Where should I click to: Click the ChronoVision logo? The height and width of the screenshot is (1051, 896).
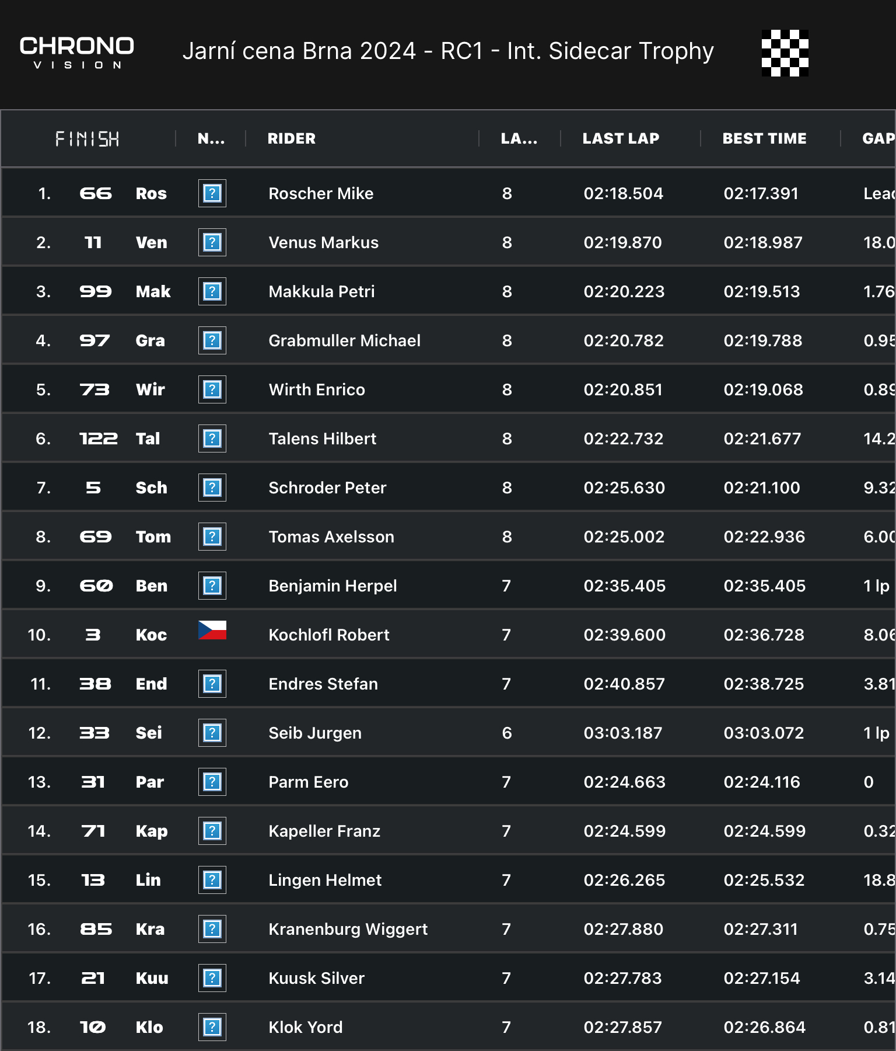click(76, 53)
